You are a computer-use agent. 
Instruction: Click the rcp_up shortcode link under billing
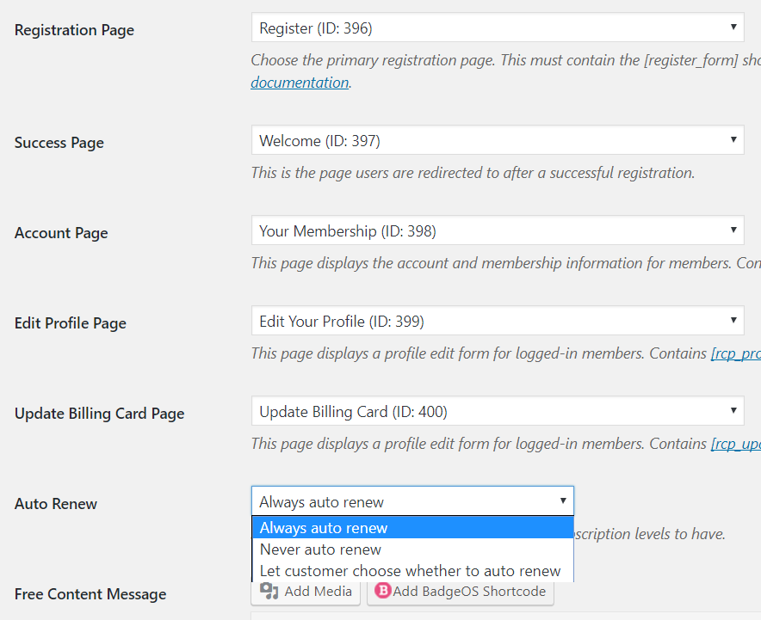736,444
